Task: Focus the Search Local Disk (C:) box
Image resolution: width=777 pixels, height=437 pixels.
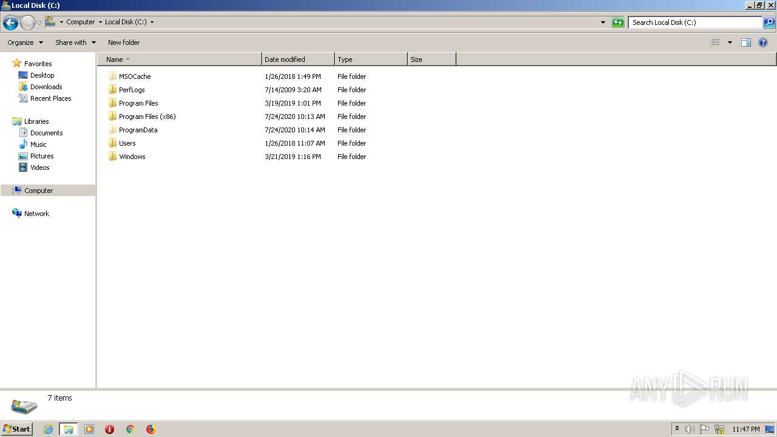Action: 695,22
